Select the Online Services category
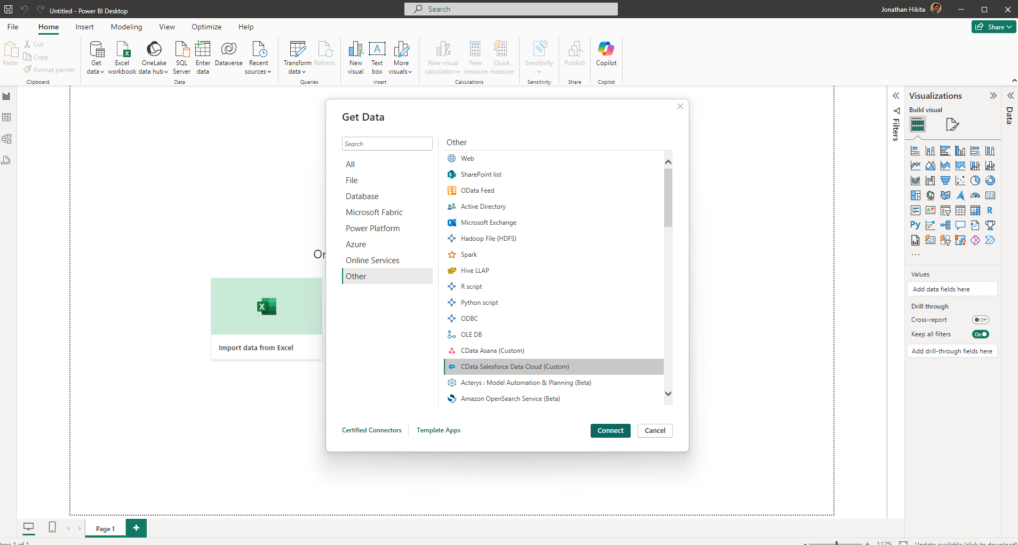Screen dimensions: 1018x545 pyautogui.click(x=372, y=260)
